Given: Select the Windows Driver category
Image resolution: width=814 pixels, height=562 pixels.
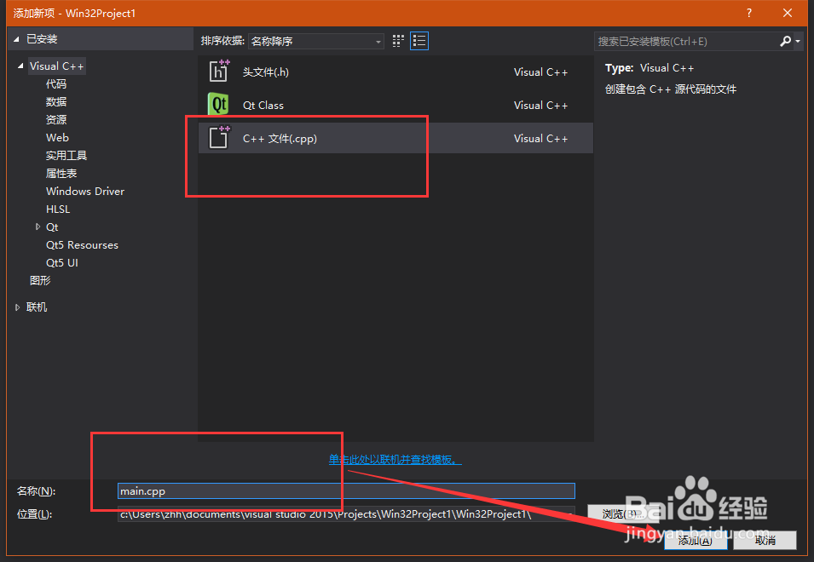Looking at the screenshot, I should (x=85, y=191).
